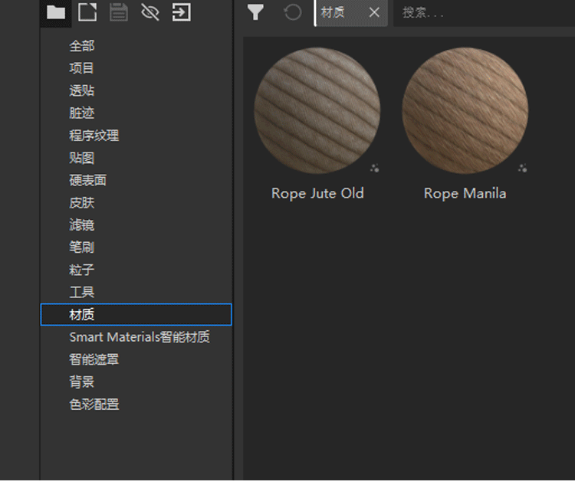The height and width of the screenshot is (498, 575).
Task: Select the 全部 category
Action: pyautogui.click(x=82, y=46)
